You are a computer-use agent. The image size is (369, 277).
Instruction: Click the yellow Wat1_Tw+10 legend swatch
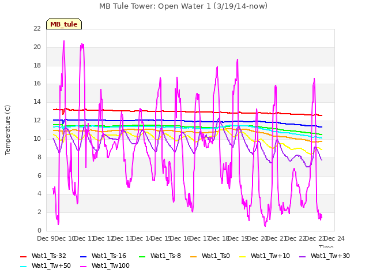pos(243,256)
